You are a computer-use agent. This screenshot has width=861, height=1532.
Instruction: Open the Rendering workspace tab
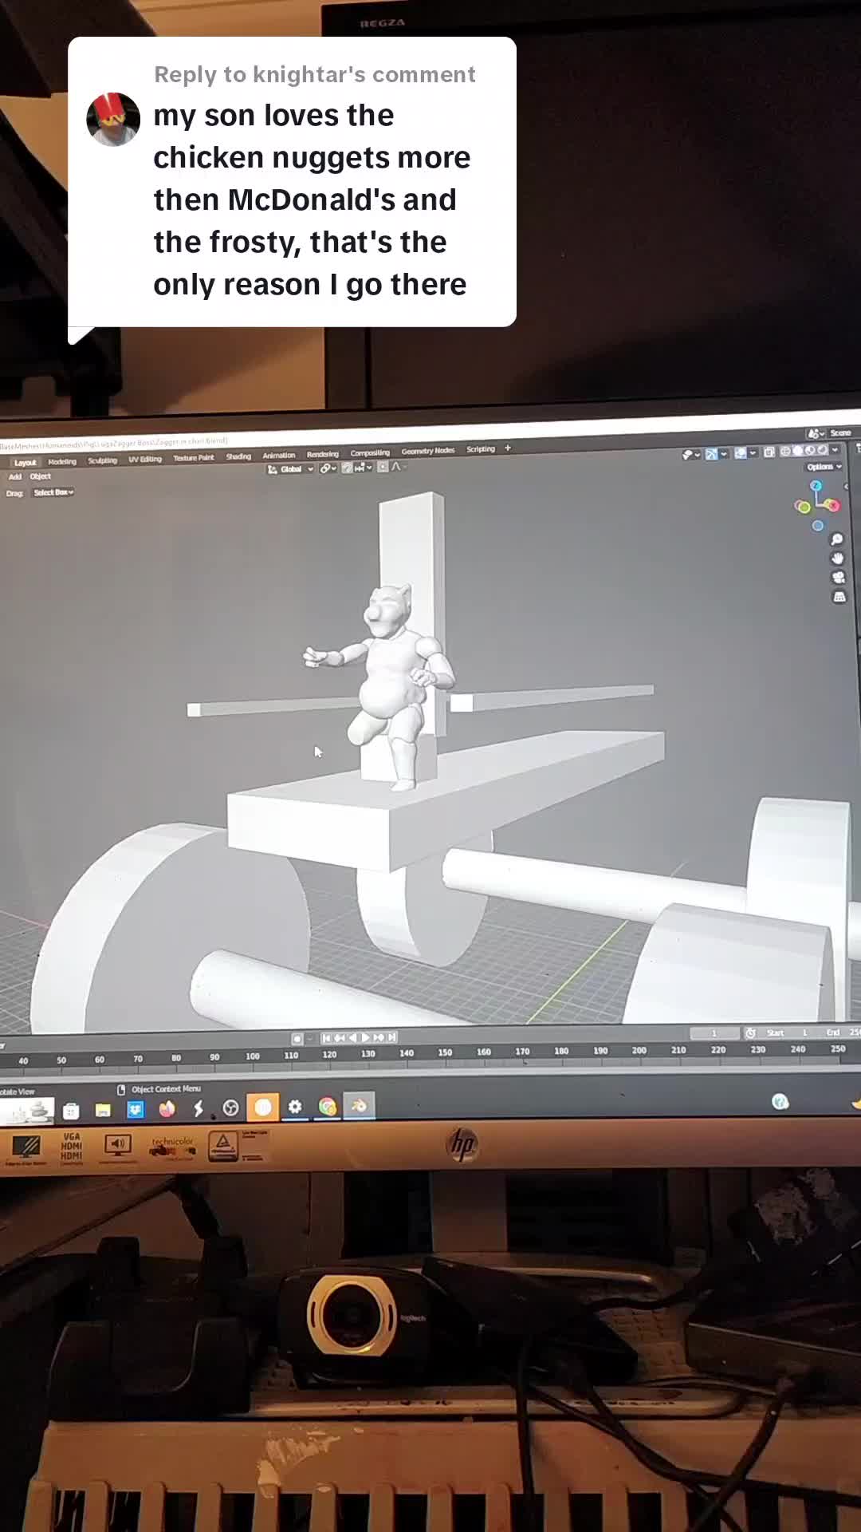click(323, 454)
